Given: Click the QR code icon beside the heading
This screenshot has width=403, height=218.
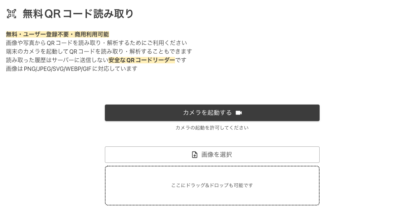Looking at the screenshot, I should point(11,14).
